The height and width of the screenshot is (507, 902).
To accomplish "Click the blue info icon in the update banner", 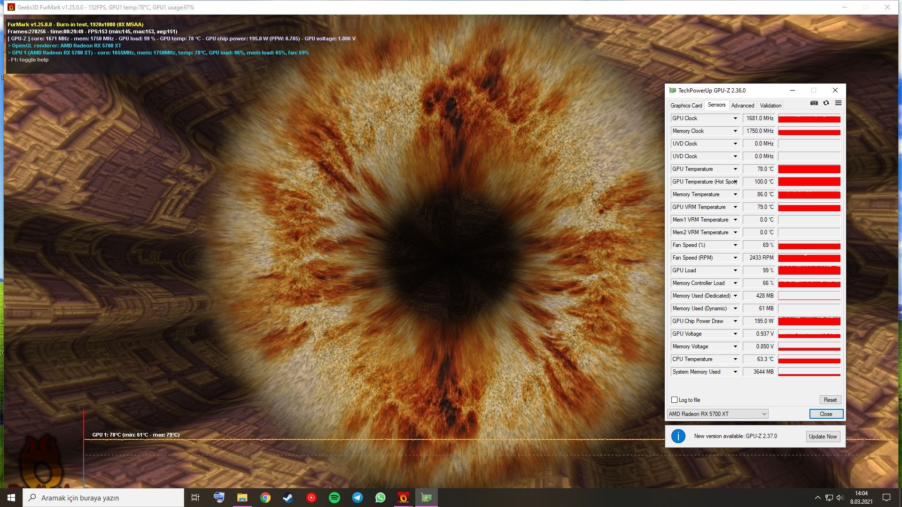I will click(x=678, y=436).
